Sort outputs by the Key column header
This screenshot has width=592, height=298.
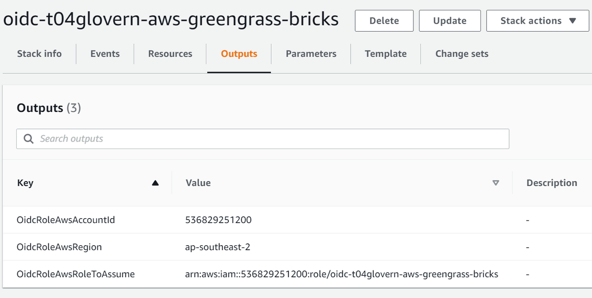[x=25, y=183]
